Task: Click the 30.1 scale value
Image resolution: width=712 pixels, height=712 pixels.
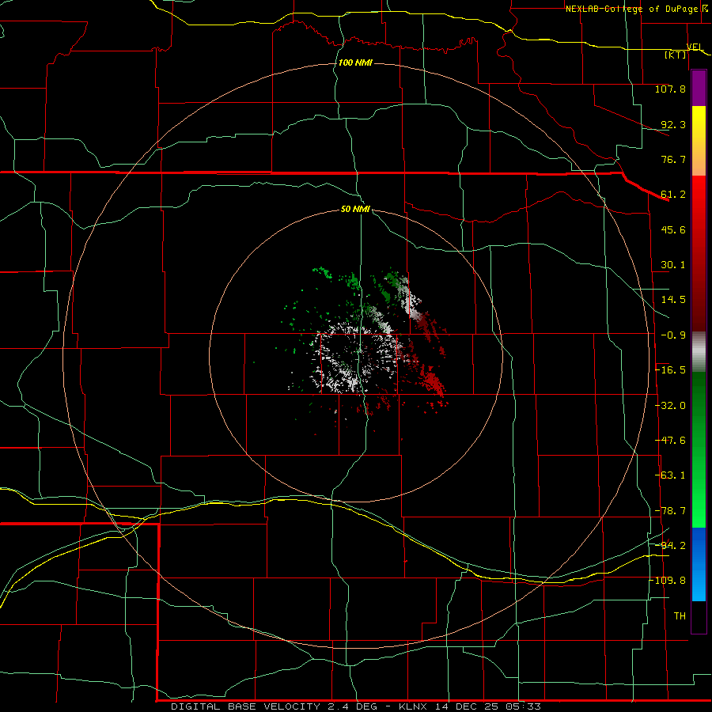Action: 673,265
